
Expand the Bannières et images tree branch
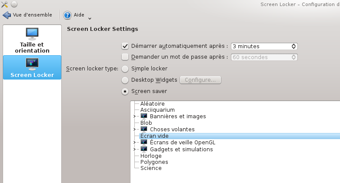click(134, 116)
